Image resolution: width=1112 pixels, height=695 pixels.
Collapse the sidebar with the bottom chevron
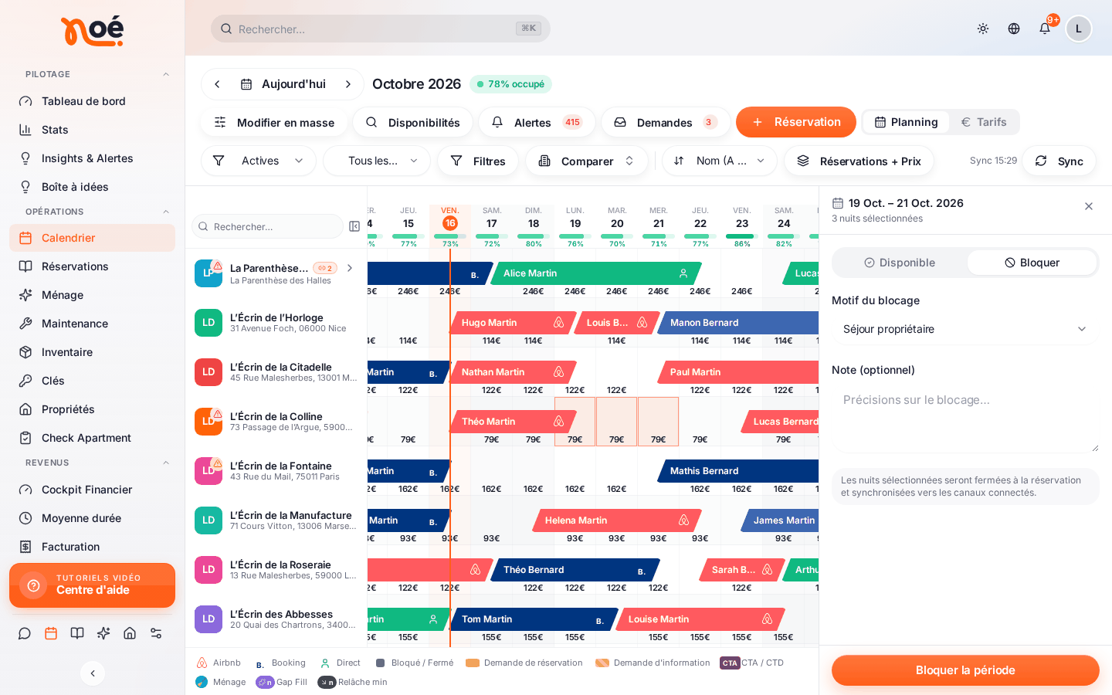[x=93, y=673]
